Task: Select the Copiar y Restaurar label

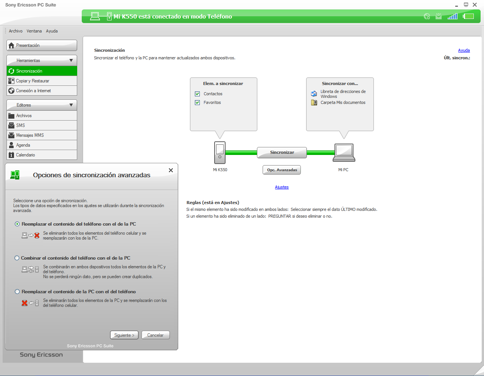Action: pos(33,81)
